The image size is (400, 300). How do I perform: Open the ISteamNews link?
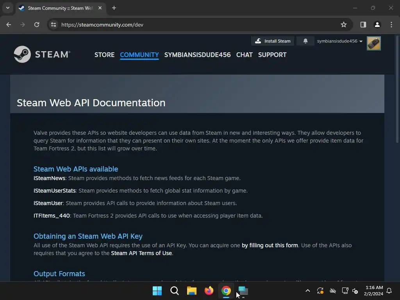click(x=50, y=178)
